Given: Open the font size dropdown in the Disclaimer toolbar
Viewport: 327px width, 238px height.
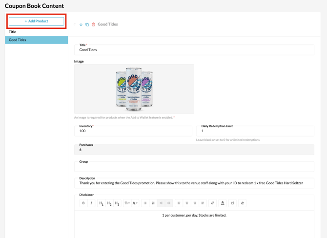Looking at the screenshot, I should tap(127, 203).
